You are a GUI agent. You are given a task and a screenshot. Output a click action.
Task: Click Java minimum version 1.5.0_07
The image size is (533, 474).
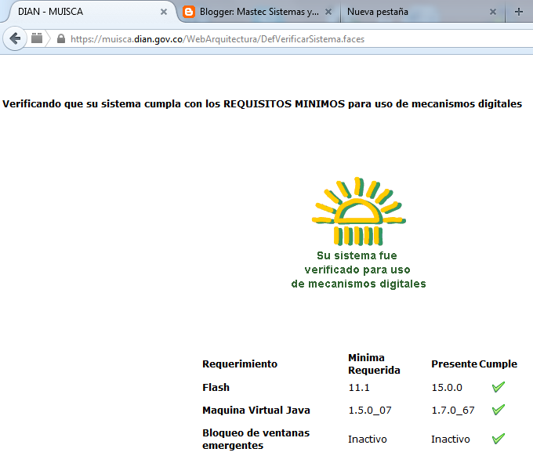pyautogui.click(x=370, y=410)
